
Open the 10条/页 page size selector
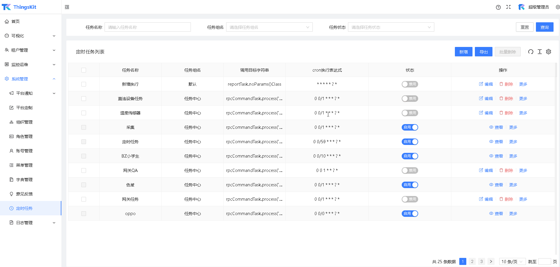[512, 261]
